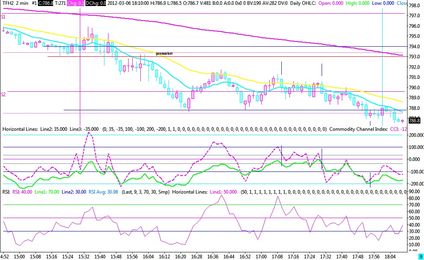This screenshot has width=424, height=260.
Task: Click the S1 support level label
Action: click(x=3, y=17)
